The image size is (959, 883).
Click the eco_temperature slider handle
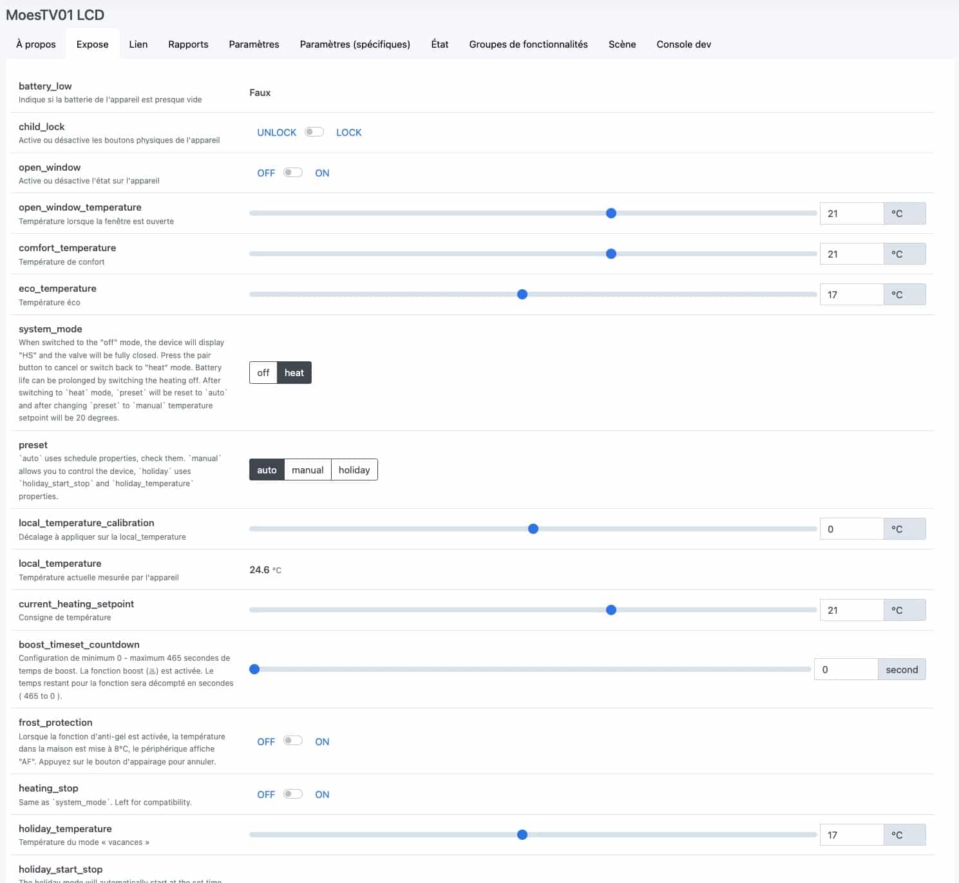(522, 294)
